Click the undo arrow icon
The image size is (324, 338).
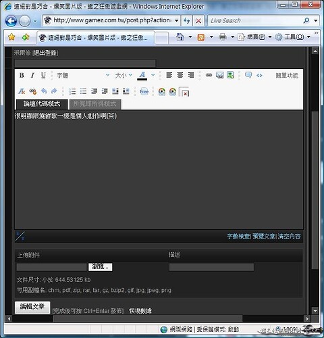coord(44,91)
